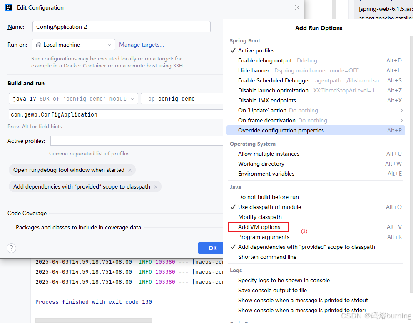Toggle Use classpath of module option
This screenshot has height=323, width=413.
coord(316,207)
